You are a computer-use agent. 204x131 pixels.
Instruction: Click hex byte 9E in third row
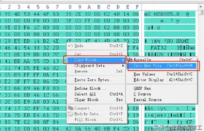(8, 27)
